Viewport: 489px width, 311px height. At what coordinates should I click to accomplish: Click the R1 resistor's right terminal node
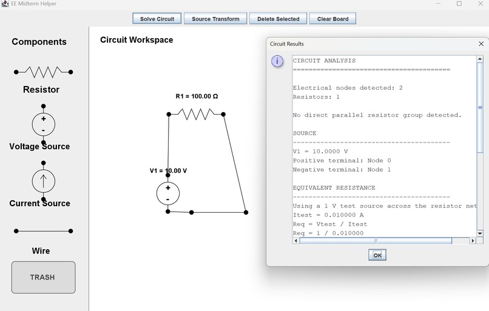click(223, 115)
